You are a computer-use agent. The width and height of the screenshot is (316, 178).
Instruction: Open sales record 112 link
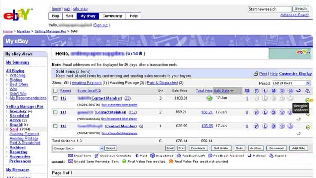click(x=64, y=98)
